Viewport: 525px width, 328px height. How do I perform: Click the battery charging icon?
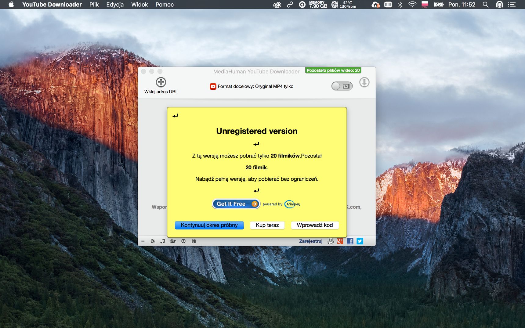439,5
